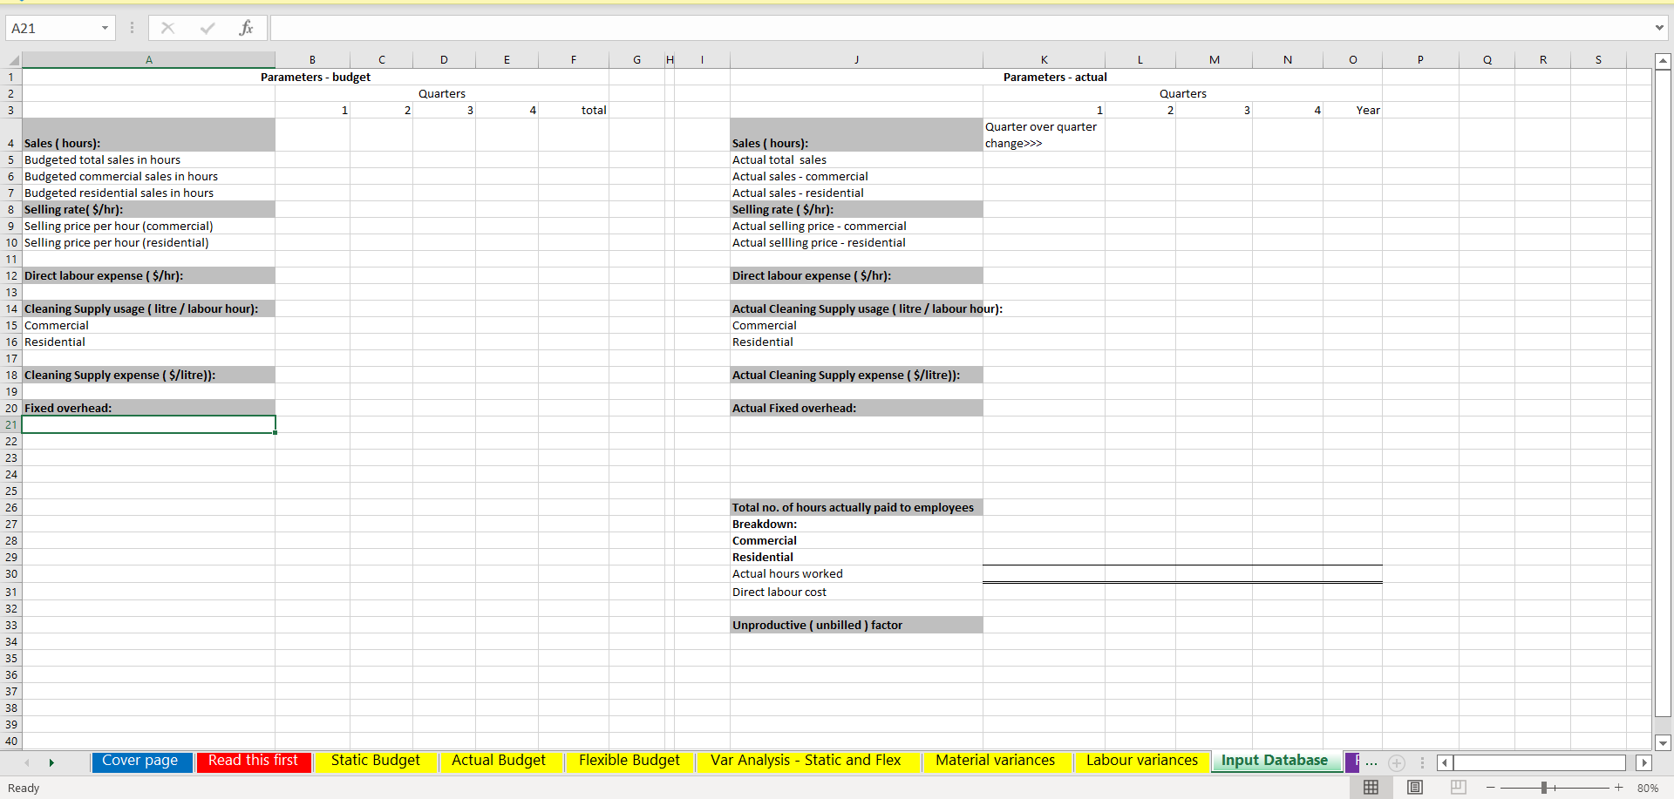The width and height of the screenshot is (1674, 799).
Task: Click the horizontal scrollbar track
Action: click(x=1540, y=762)
